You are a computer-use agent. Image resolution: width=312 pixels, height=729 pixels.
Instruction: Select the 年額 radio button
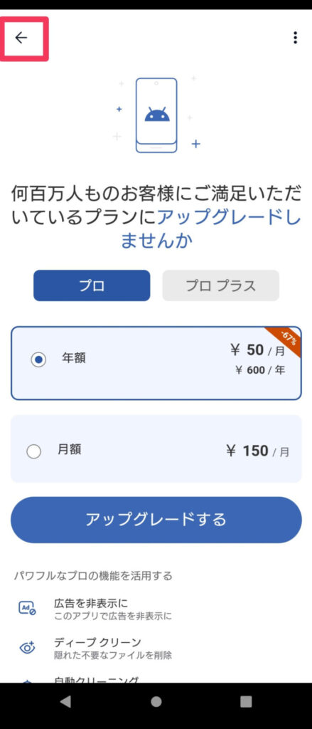click(38, 360)
